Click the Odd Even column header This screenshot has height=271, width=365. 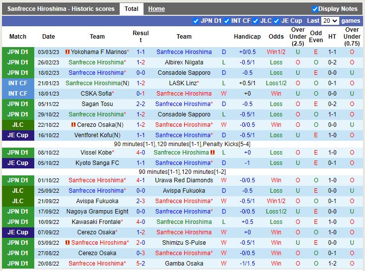[316, 37]
